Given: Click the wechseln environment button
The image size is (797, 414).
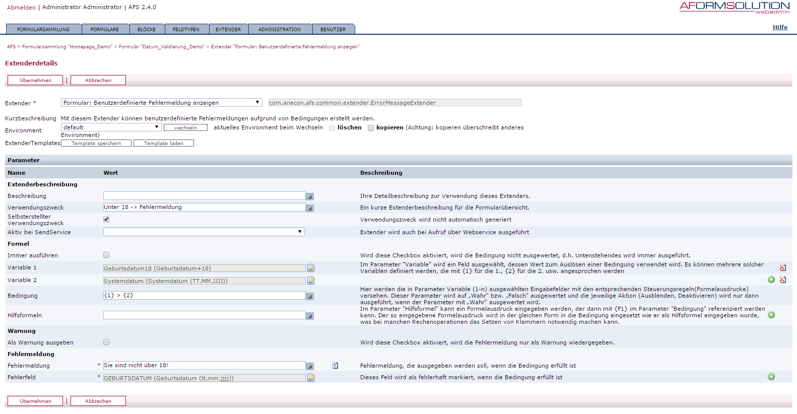Looking at the screenshot, I should pyautogui.click(x=185, y=127).
